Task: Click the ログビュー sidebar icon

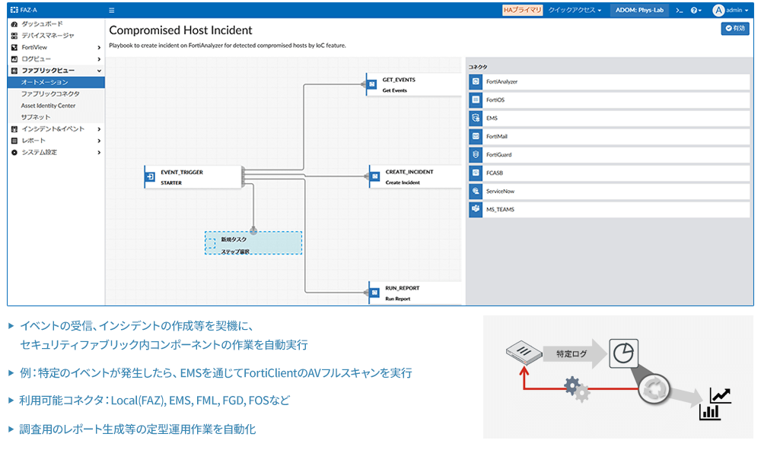Action: point(14,59)
